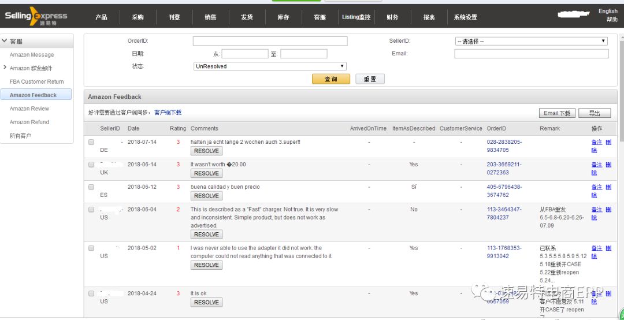624x320 pixels.
Task: Open the SellerID 请选择 dropdown
Action: point(532,41)
